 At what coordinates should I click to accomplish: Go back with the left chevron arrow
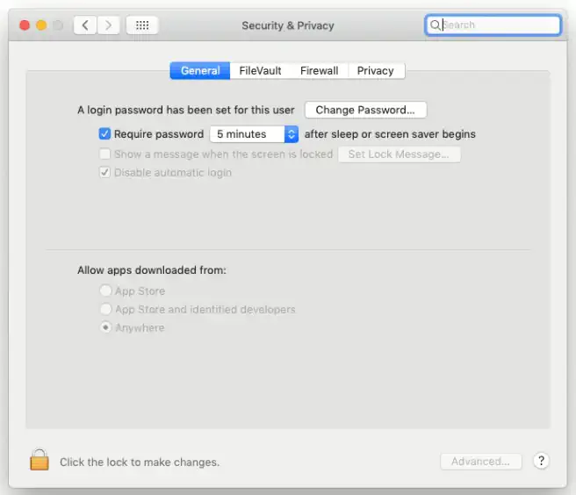pos(85,25)
